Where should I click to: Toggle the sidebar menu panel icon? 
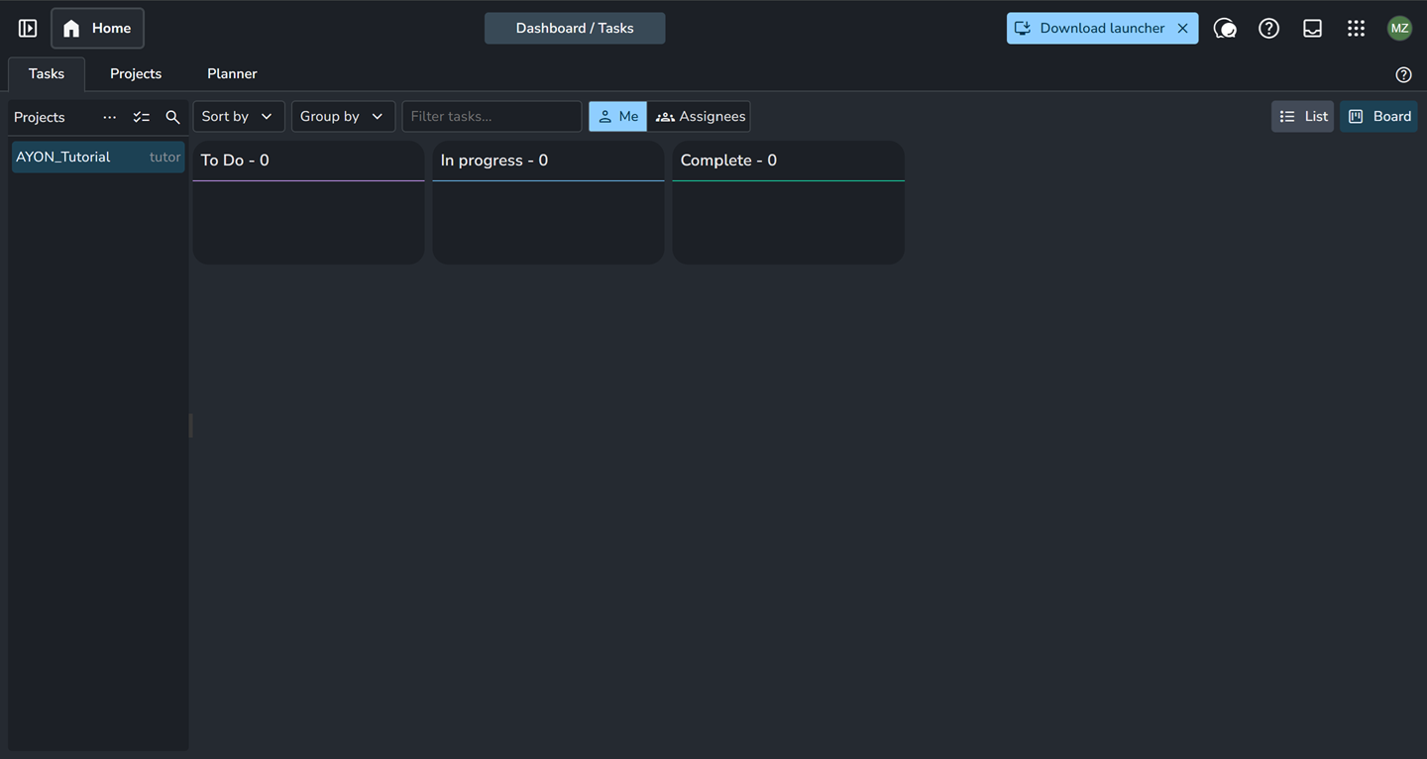28,29
